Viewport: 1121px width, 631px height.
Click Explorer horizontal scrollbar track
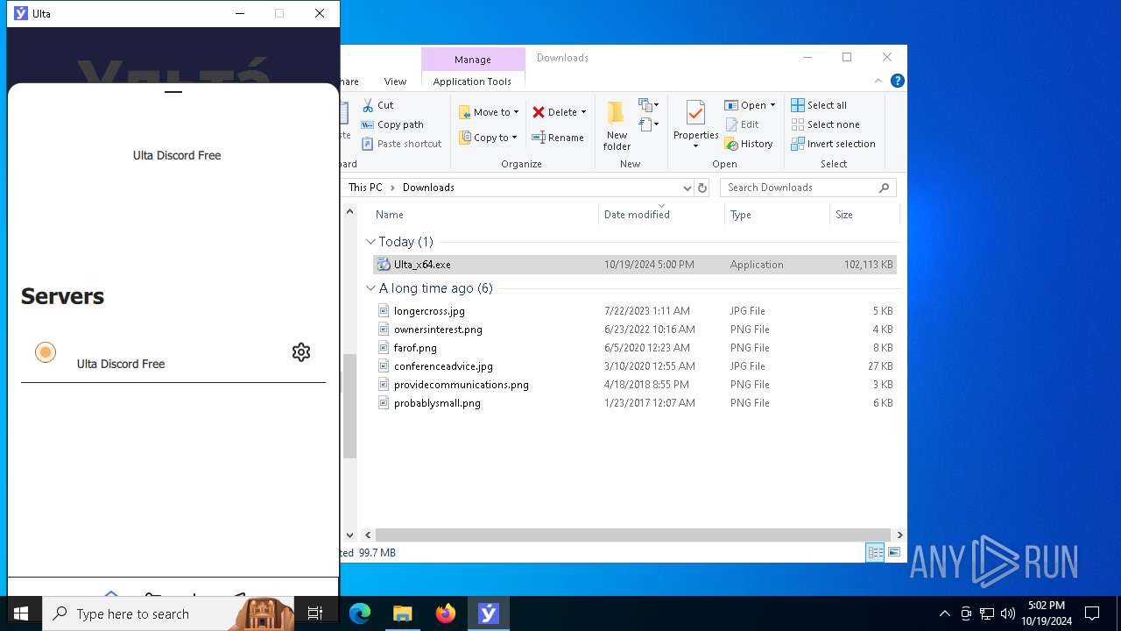[x=634, y=535]
